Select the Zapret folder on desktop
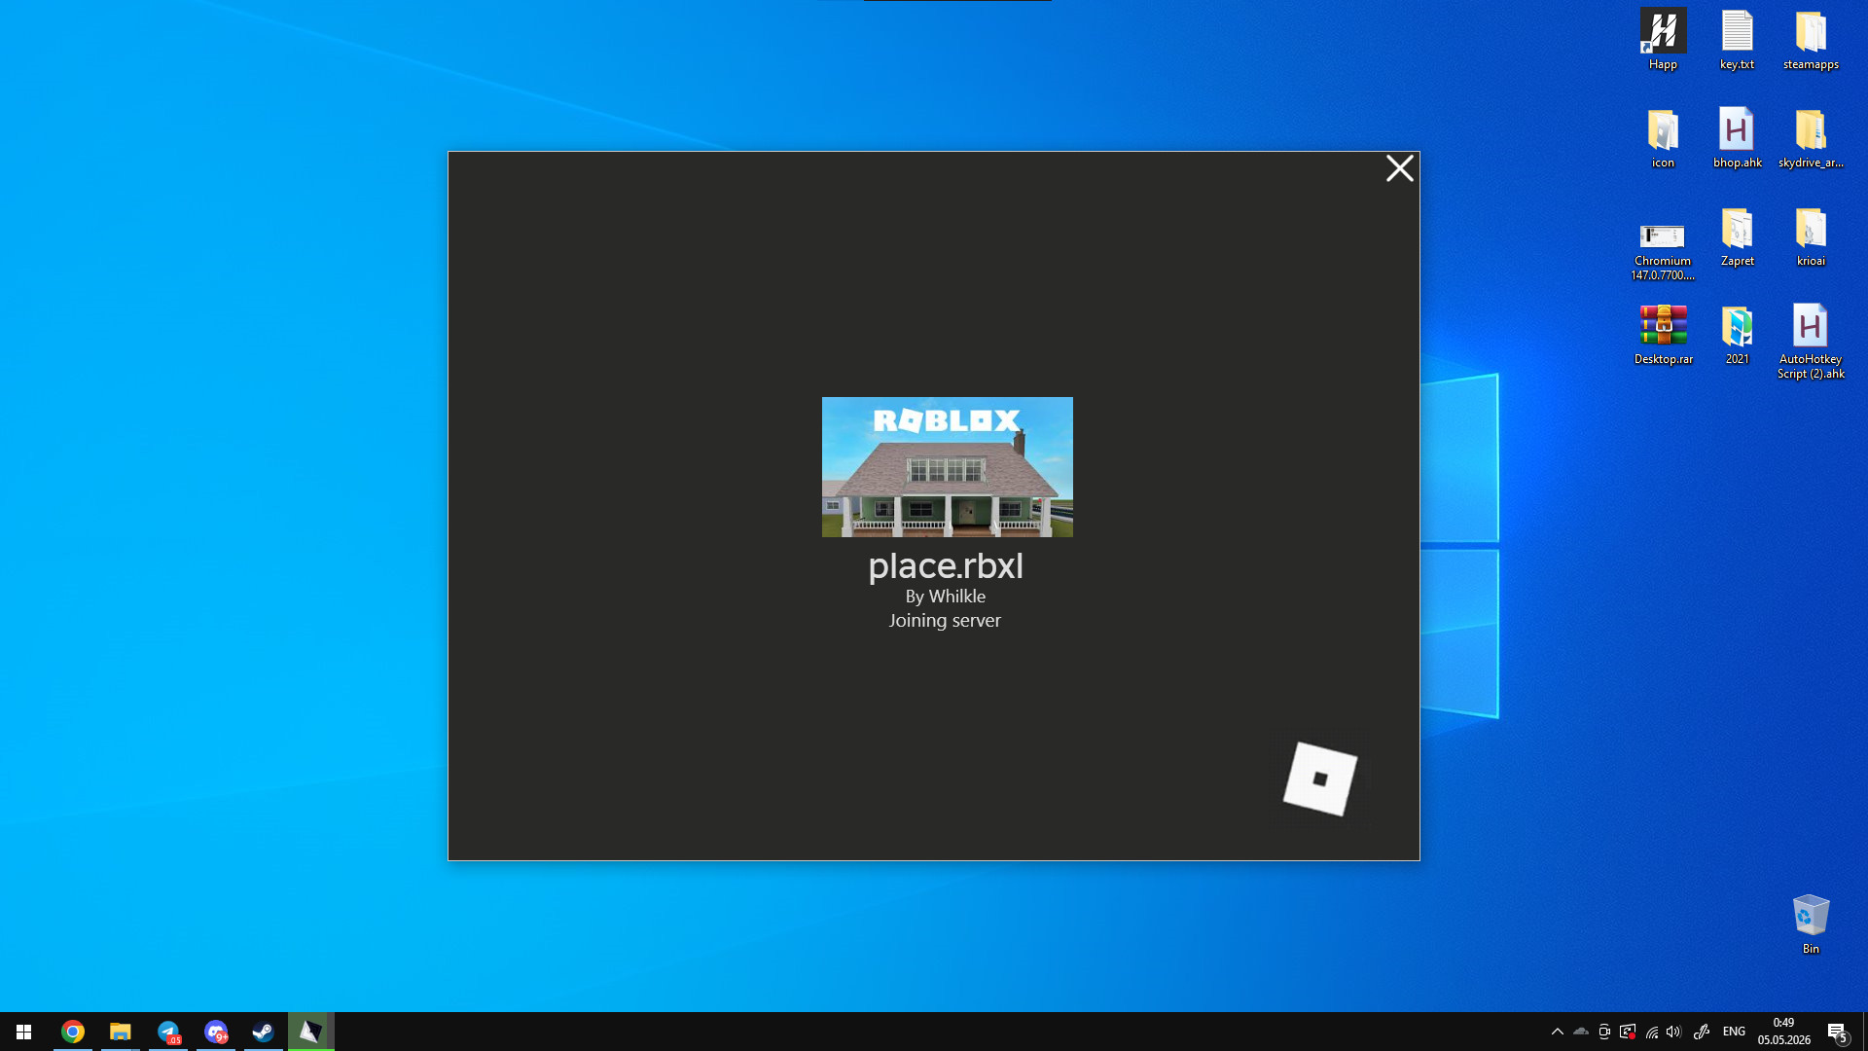This screenshot has height=1051, width=1868. [1737, 236]
